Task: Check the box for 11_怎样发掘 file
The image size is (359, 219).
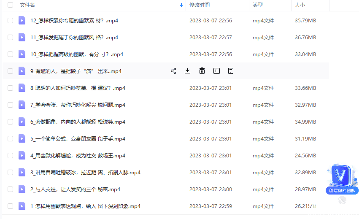Action: point(10,37)
